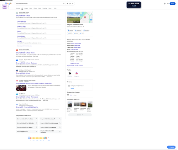The width and height of the screenshot is (178, 150).
Task: Click the Website button in the knowledge panel
Action: pyautogui.click(x=70, y=30)
